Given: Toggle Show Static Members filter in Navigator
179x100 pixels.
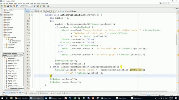Looking at the screenshot, I should 9,92.
